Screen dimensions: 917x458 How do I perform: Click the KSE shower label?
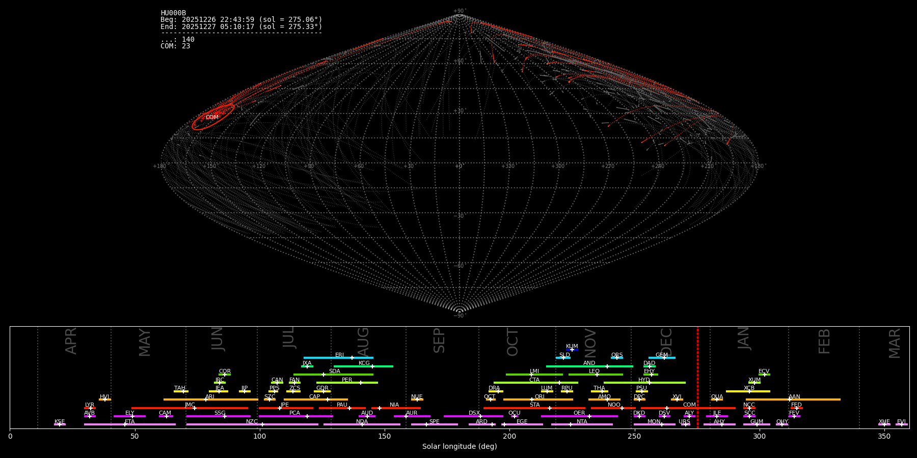point(60,421)
